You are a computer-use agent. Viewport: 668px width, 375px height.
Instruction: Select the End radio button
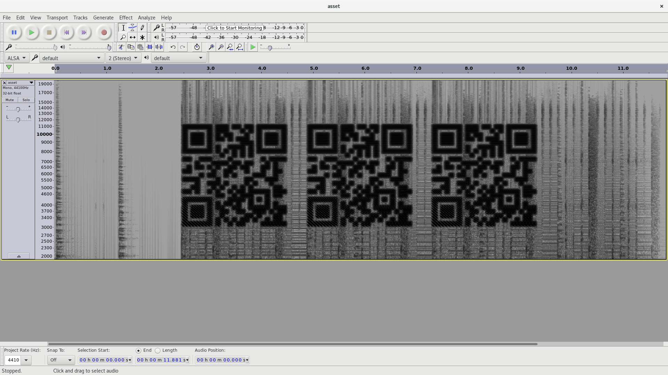(138, 351)
